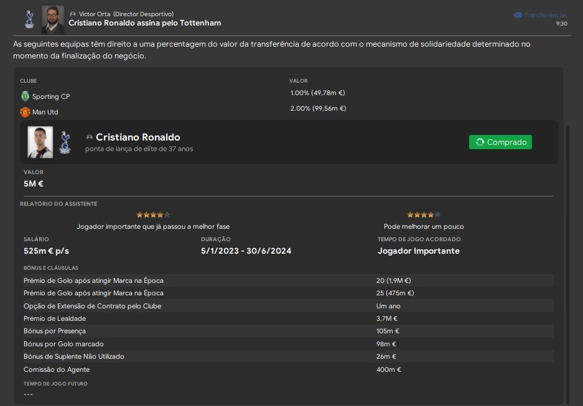Open the Sporting CP club link
583x406 pixels.
(51, 96)
